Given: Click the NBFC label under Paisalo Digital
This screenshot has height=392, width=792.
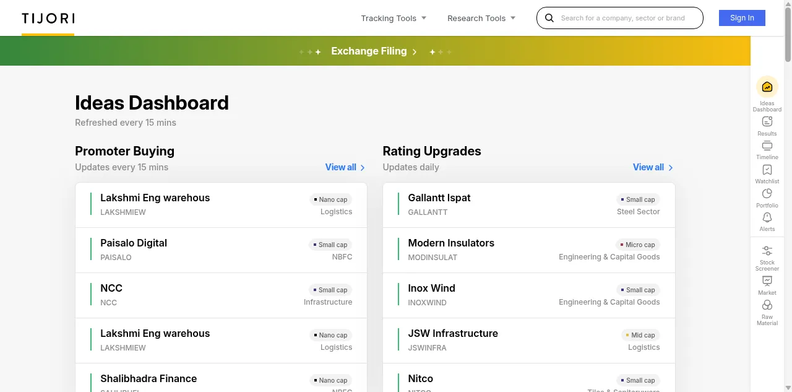Looking at the screenshot, I should [342, 257].
